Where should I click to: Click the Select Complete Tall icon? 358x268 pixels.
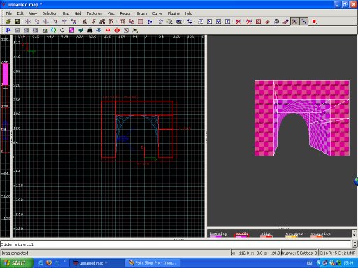pos(85,22)
